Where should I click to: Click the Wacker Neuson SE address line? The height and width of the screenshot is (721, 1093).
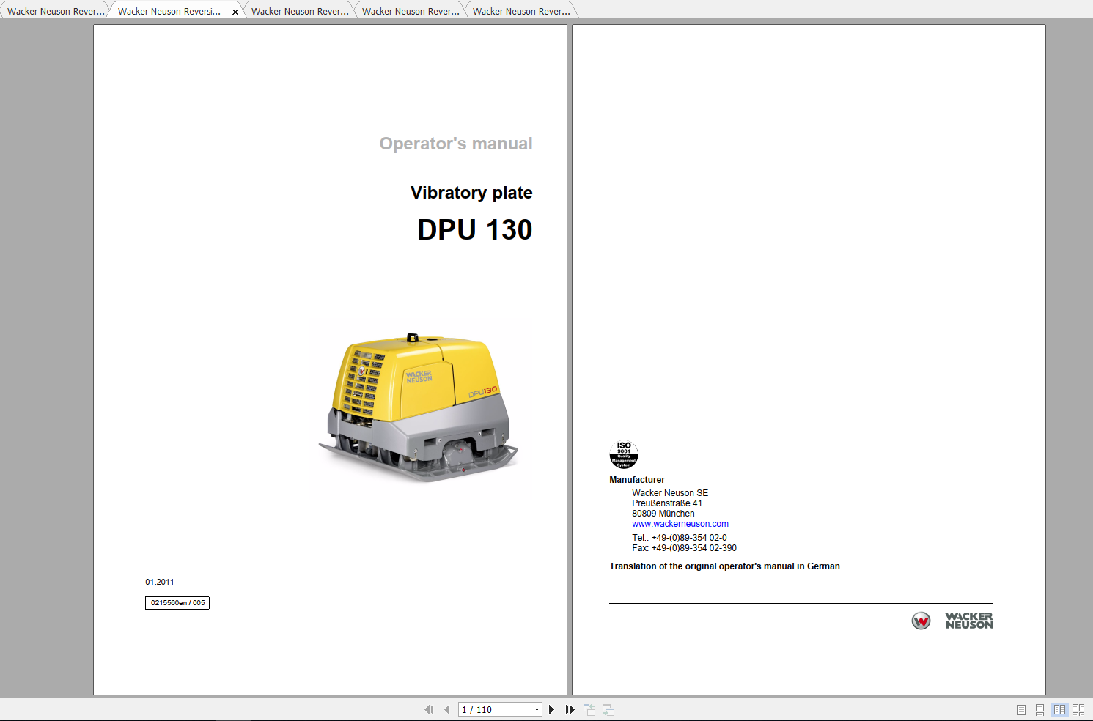[670, 493]
